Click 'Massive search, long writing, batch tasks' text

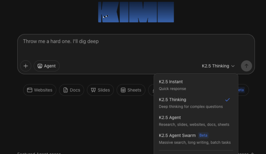pyautogui.click(x=195, y=143)
